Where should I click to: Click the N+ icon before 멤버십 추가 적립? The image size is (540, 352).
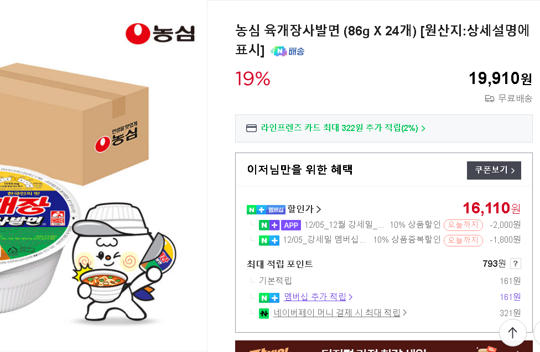pyautogui.click(x=269, y=297)
